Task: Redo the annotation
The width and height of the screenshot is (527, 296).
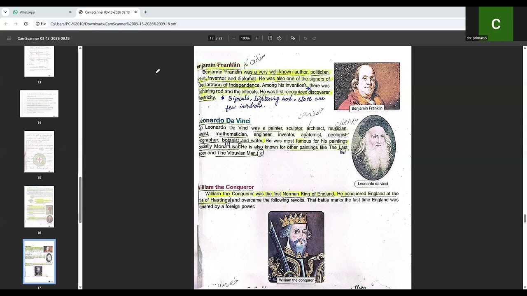Action: coord(314,38)
